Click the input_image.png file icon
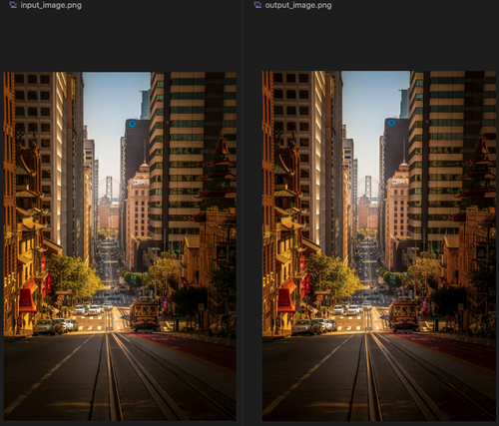This screenshot has width=499, height=426. (13, 5)
